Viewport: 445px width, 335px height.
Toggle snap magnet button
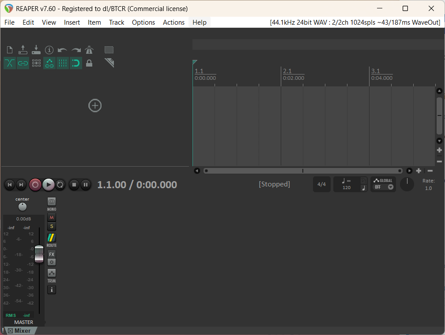(x=76, y=63)
